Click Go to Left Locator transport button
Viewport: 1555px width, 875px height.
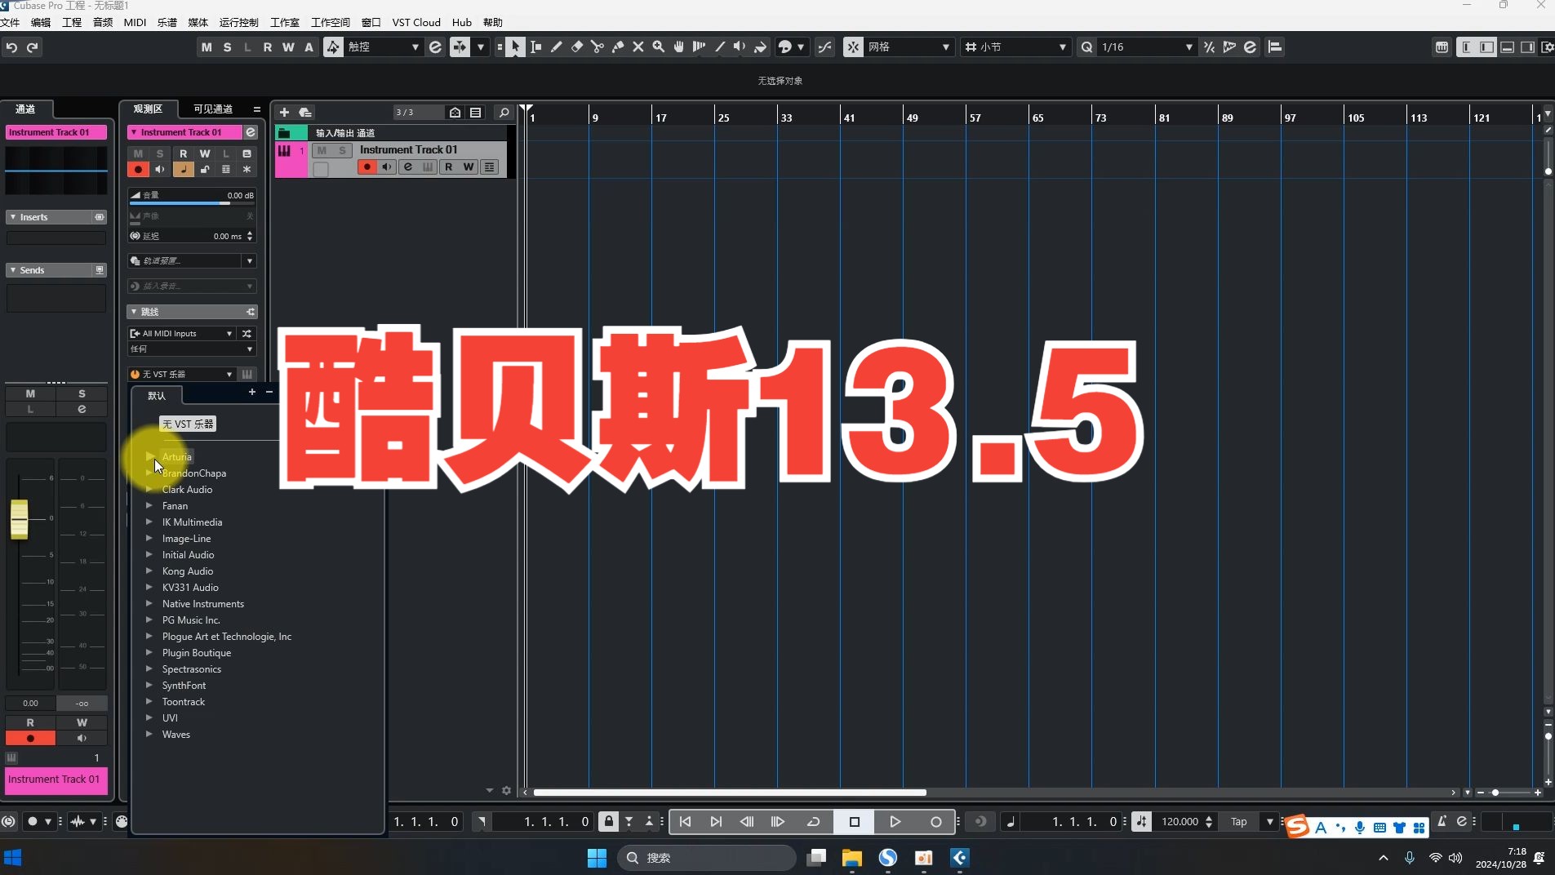click(685, 822)
